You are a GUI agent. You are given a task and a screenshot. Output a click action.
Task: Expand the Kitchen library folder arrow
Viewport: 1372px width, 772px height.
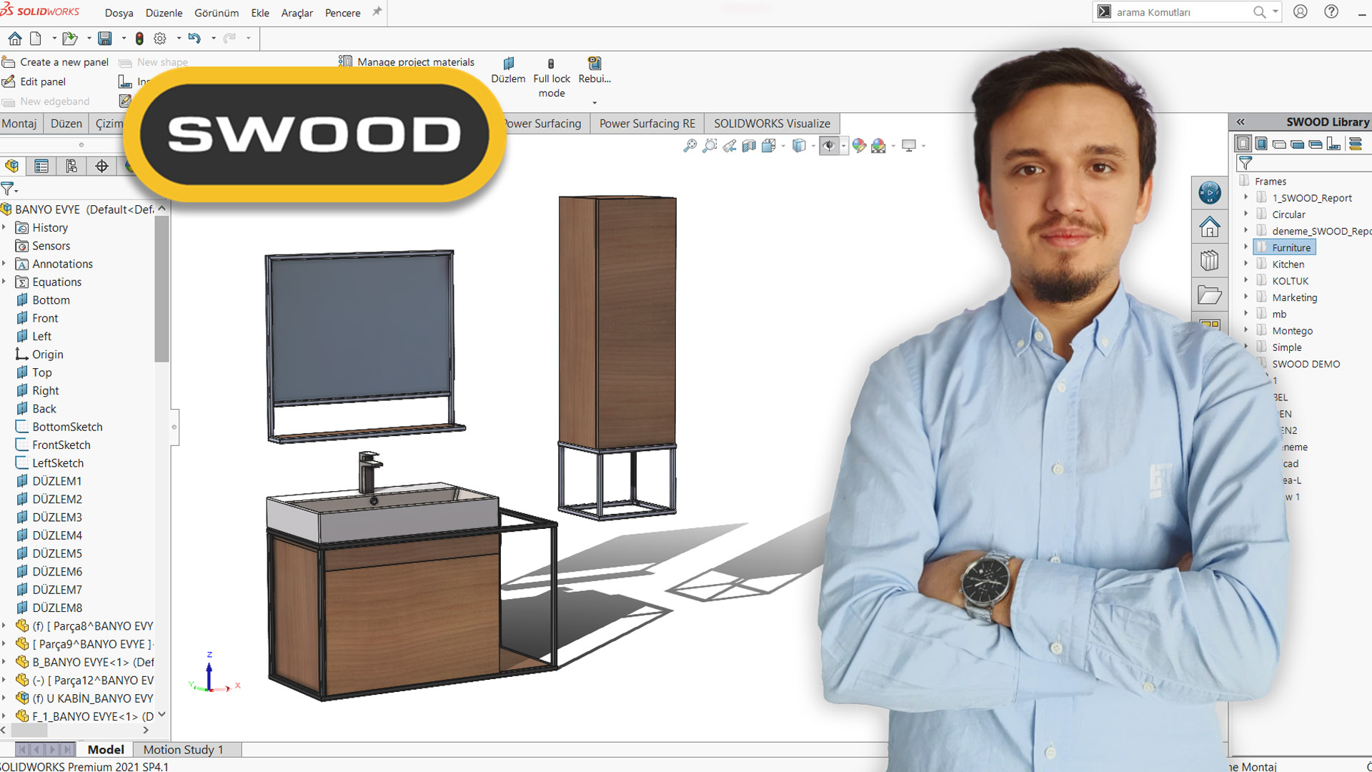tap(1246, 264)
